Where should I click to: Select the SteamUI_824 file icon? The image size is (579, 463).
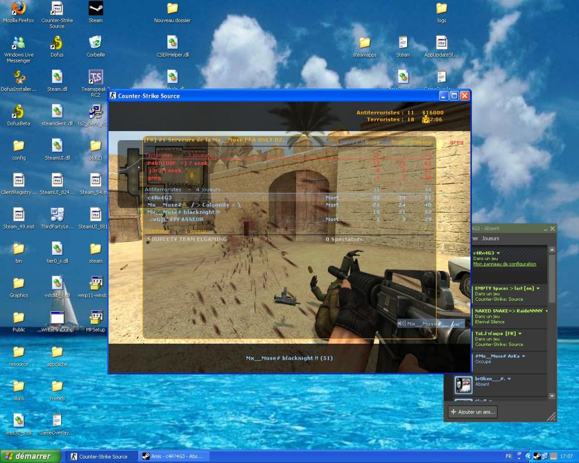(x=57, y=180)
